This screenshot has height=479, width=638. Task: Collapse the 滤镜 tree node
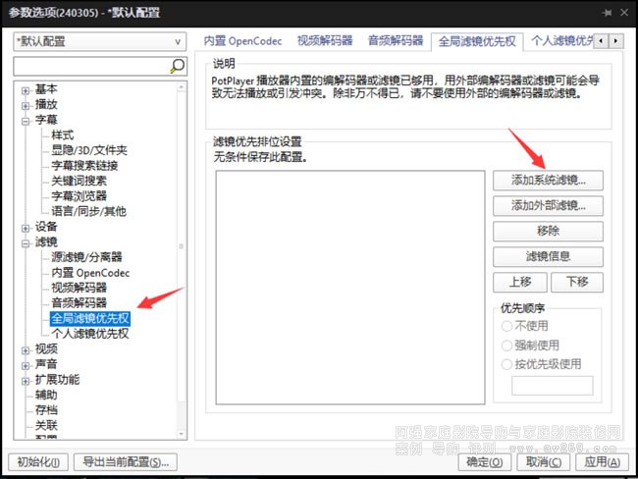[26, 242]
